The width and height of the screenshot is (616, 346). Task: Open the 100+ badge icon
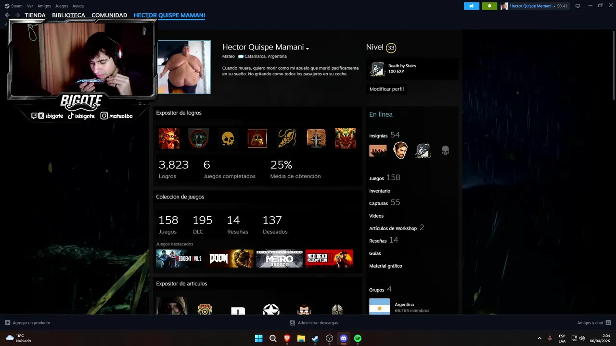(378, 151)
